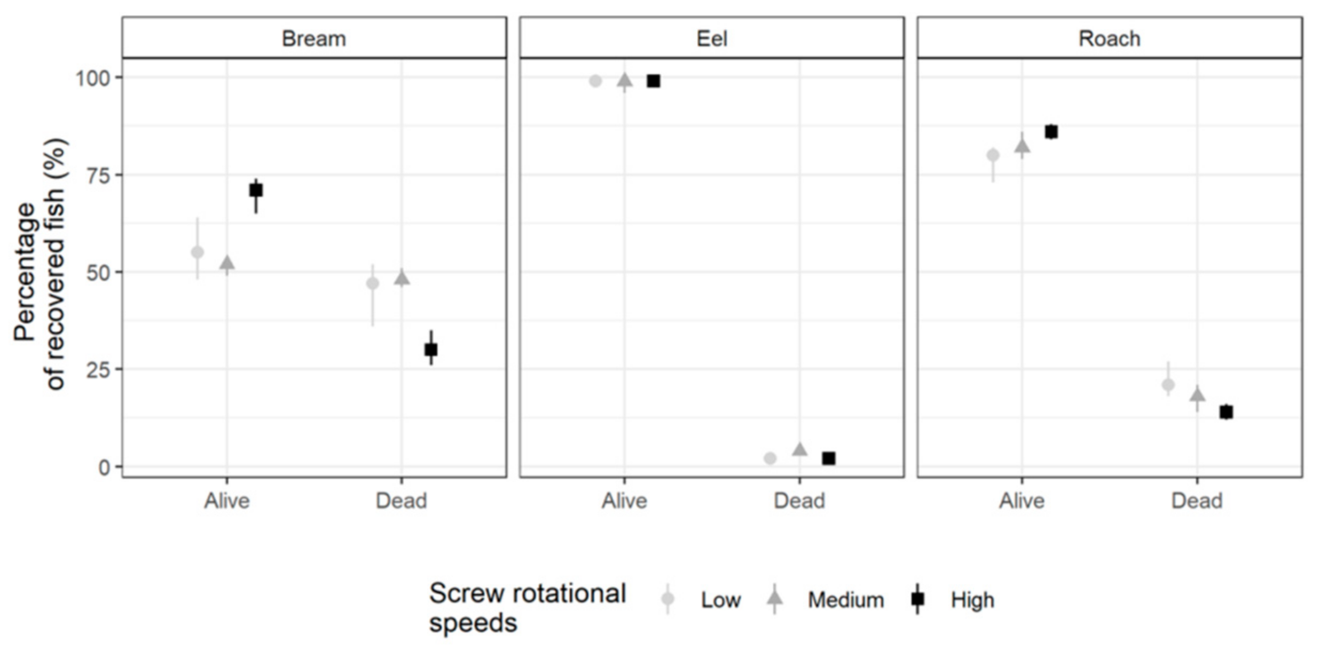1320x650 pixels.
Task: Select the Bream panel header
Action: point(314,38)
